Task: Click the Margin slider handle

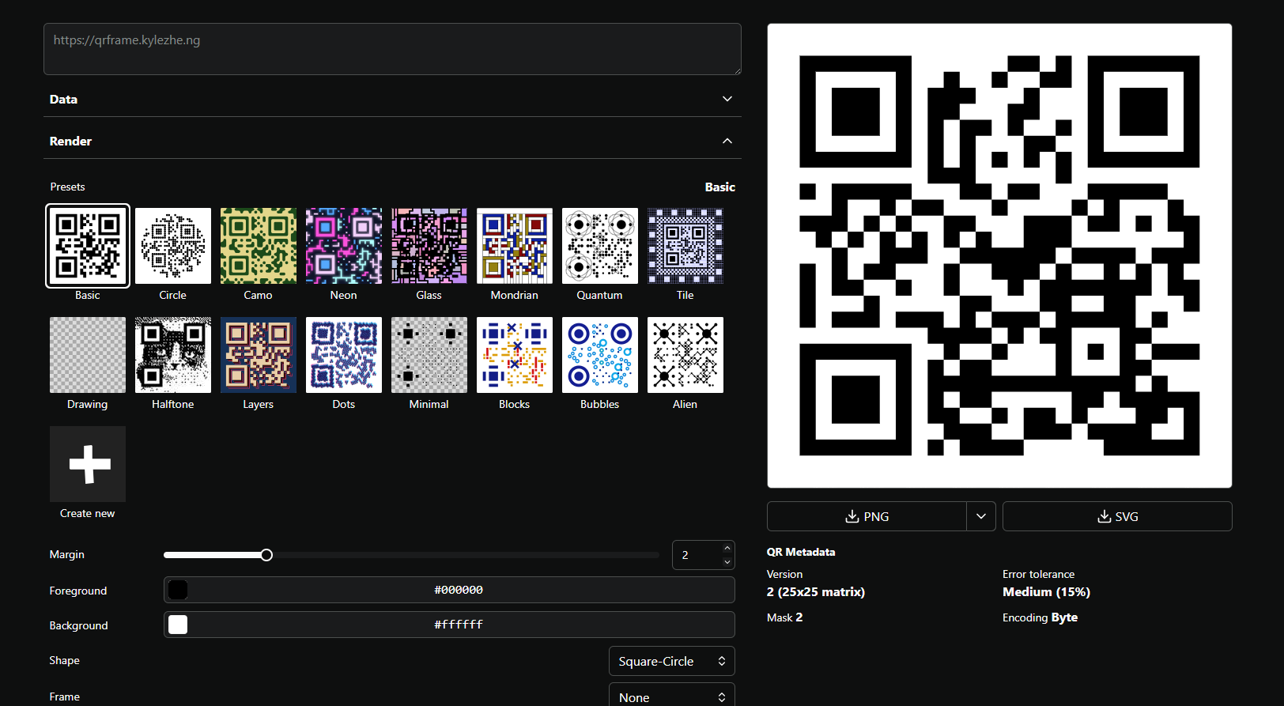Action: tap(266, 555)
